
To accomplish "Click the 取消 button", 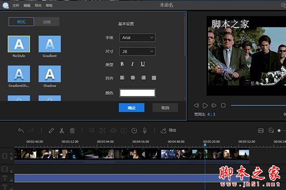I will [165, 108].
